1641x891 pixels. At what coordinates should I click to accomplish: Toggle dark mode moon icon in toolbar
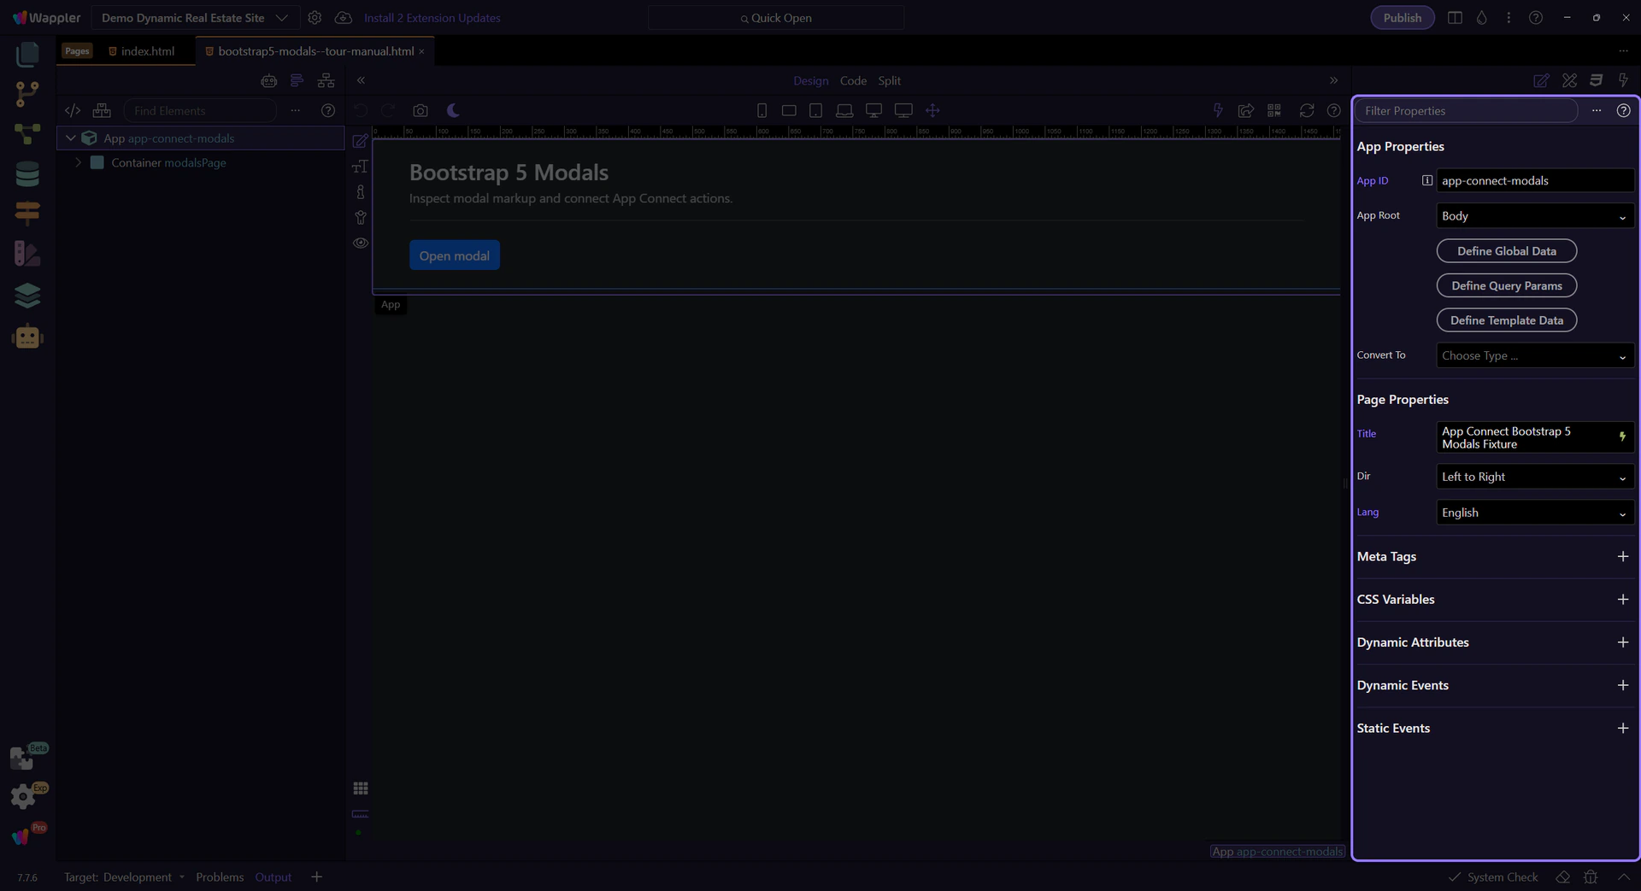tap(453, 111)
